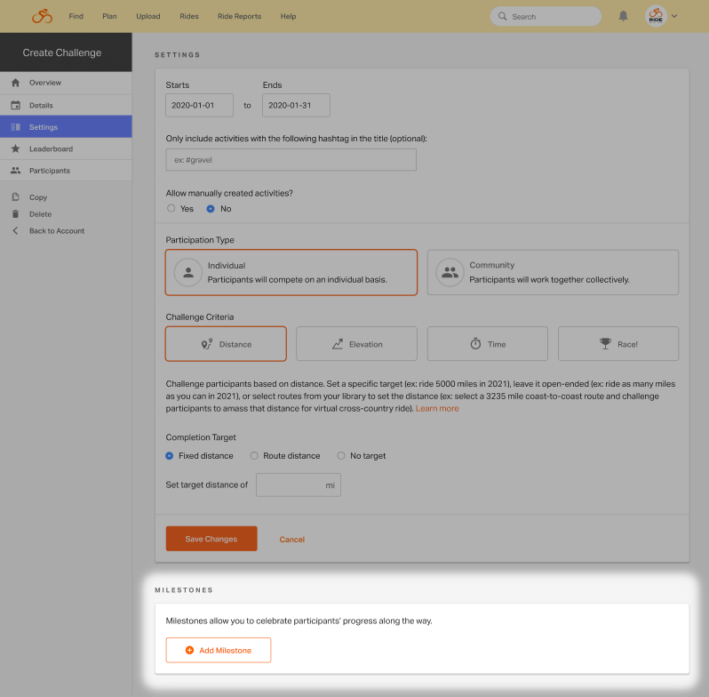Open the Learn more link
This screenshot has width=709, height=697.
pyautogui.click(x=437, y=408)
